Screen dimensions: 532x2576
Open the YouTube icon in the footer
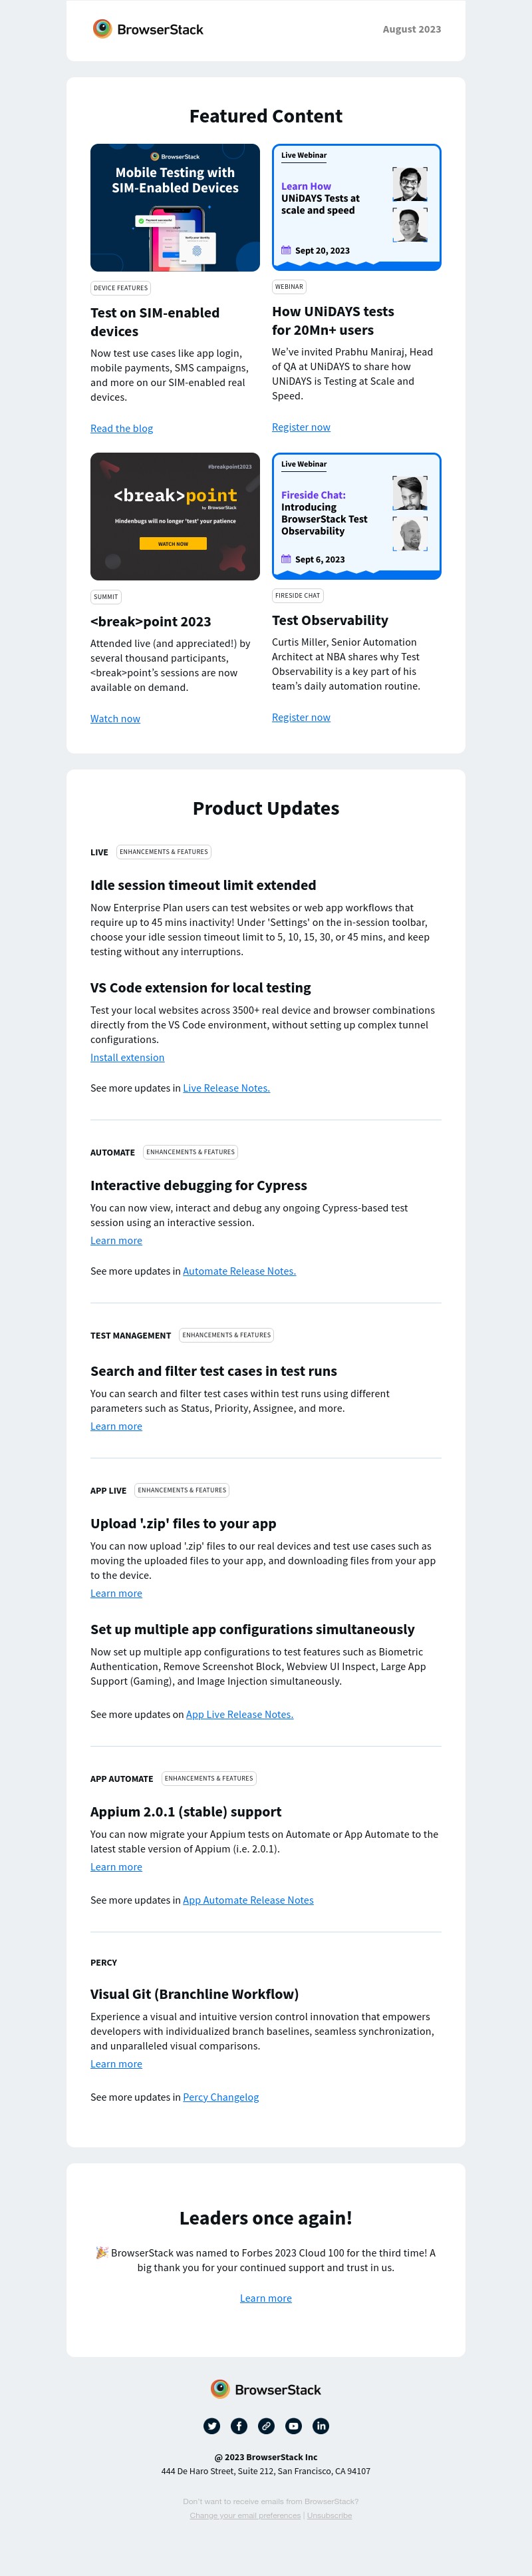pos(293,2426)
